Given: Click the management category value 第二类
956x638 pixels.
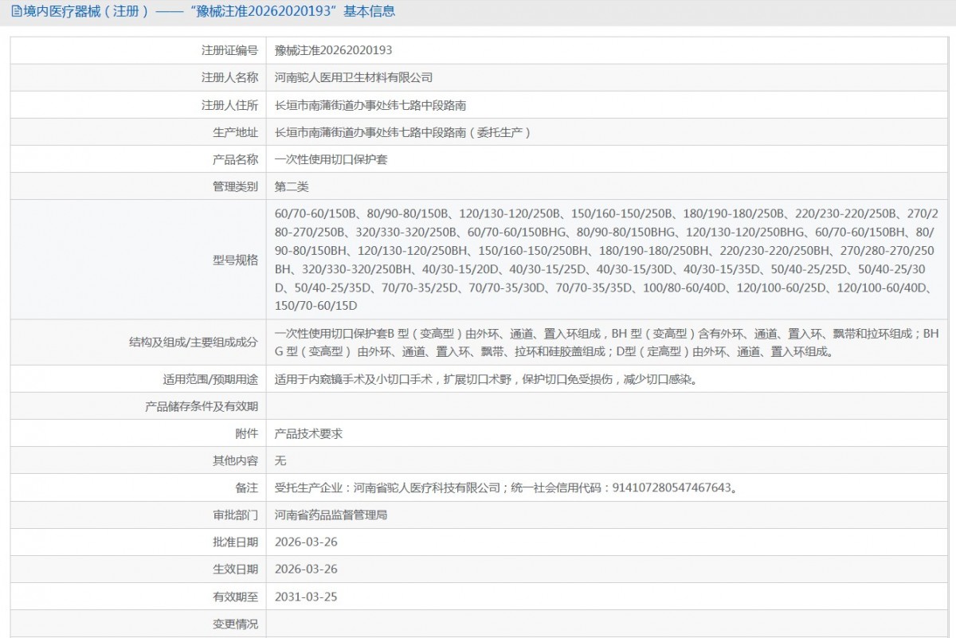Looking at the screenshot, I should click(292, 186).
